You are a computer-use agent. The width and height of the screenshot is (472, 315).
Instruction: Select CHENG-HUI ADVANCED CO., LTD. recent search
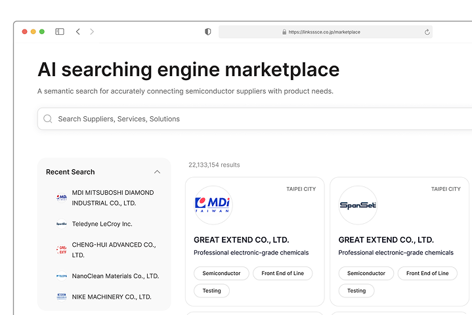point(113,249)
